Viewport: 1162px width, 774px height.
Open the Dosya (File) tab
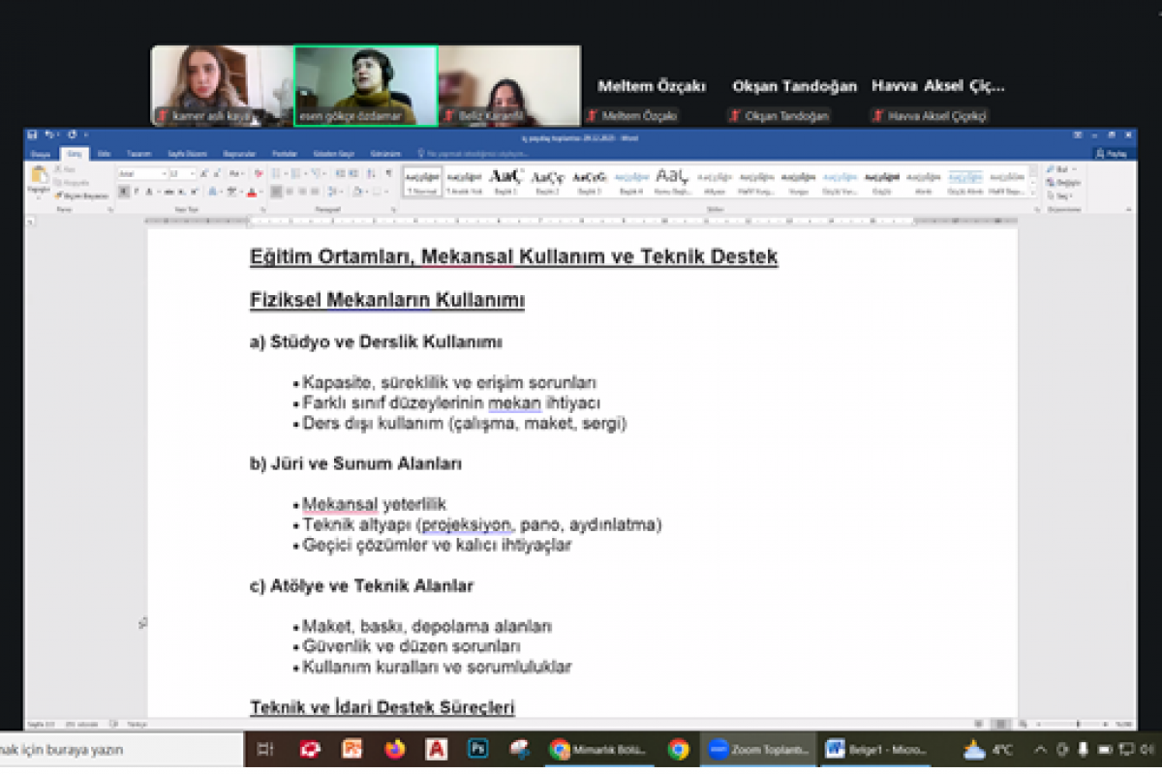[40, 154]
